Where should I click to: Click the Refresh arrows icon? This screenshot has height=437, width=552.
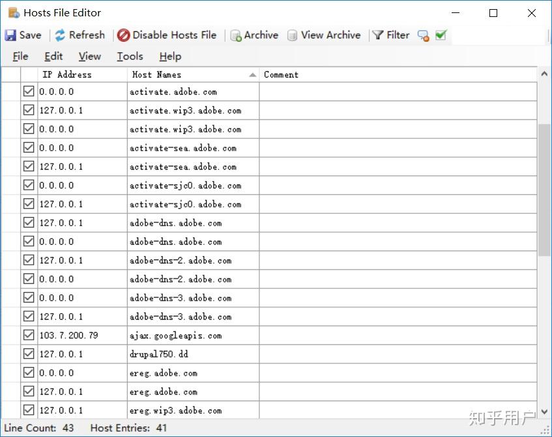click(x=60, y=35)
